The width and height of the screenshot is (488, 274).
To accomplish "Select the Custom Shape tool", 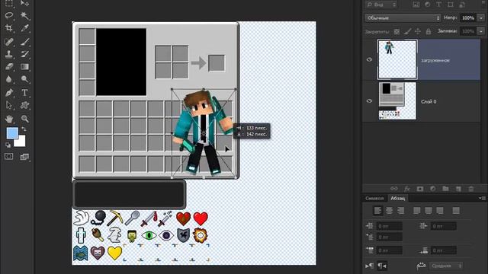I will pyautogui.click(x=24, y=105).
